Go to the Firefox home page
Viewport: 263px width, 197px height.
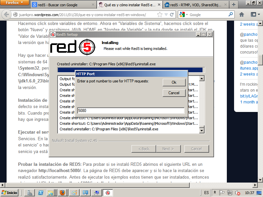242,15
